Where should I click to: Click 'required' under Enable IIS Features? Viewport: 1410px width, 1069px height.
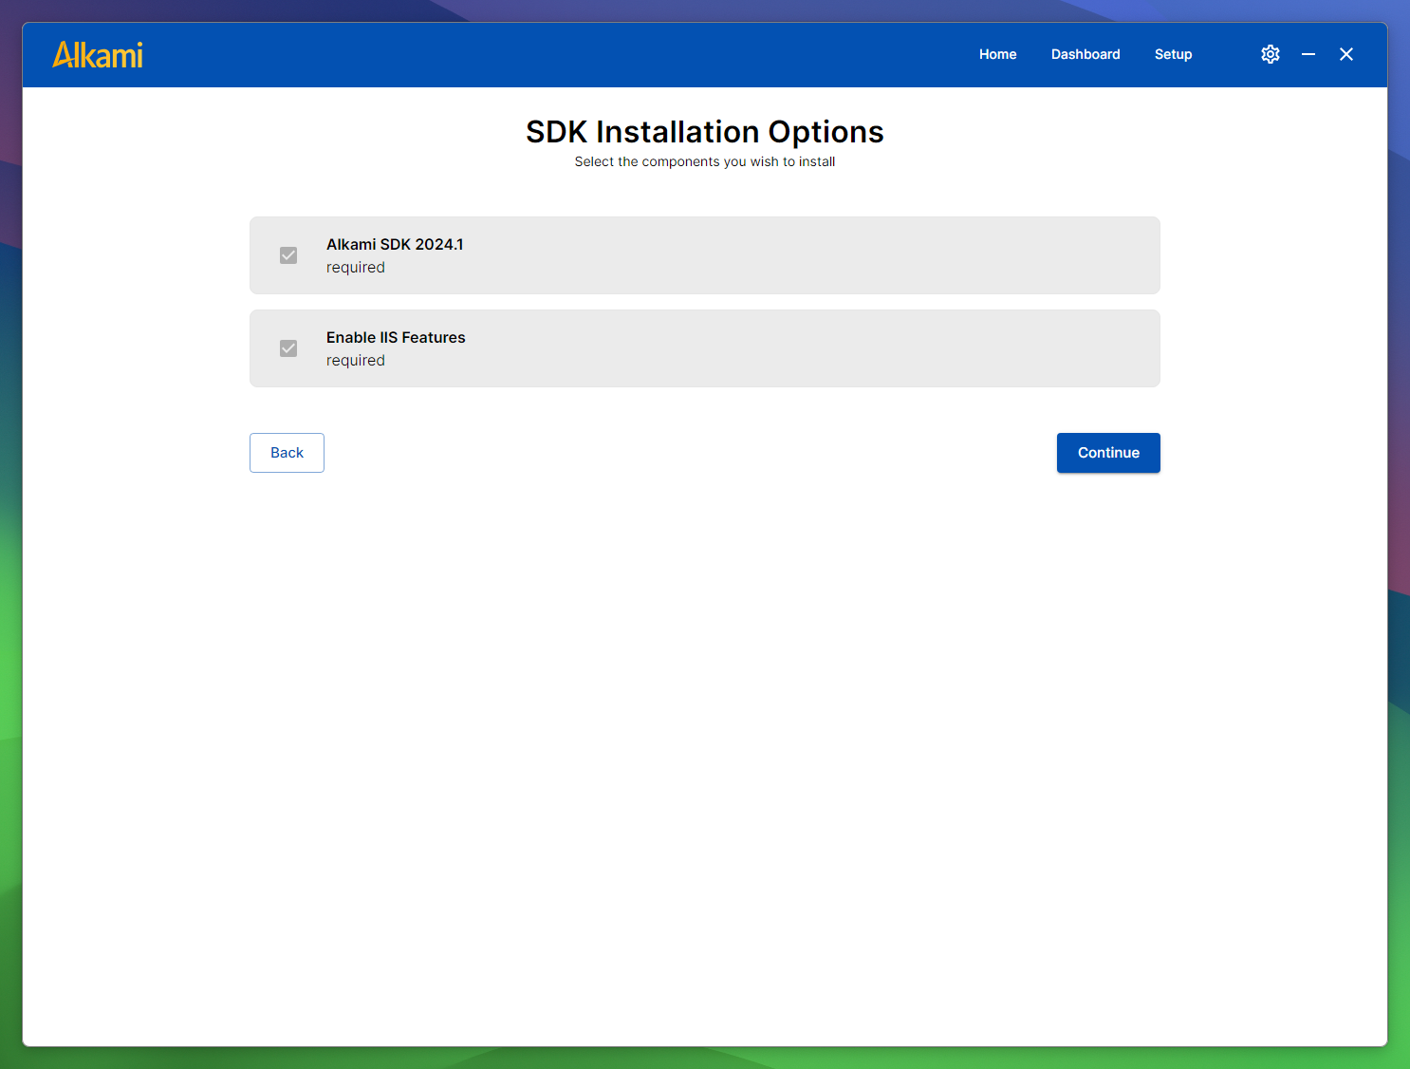356,361
